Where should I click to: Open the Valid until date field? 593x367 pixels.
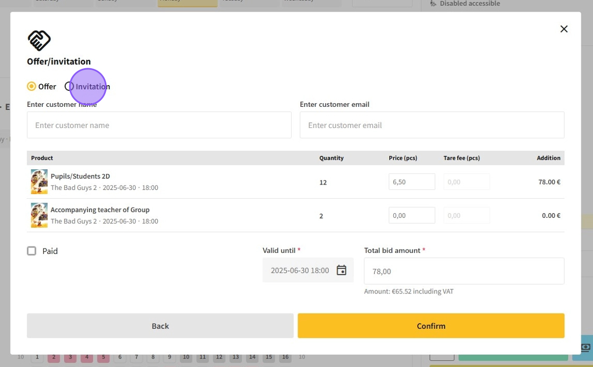tap(300, 270)
